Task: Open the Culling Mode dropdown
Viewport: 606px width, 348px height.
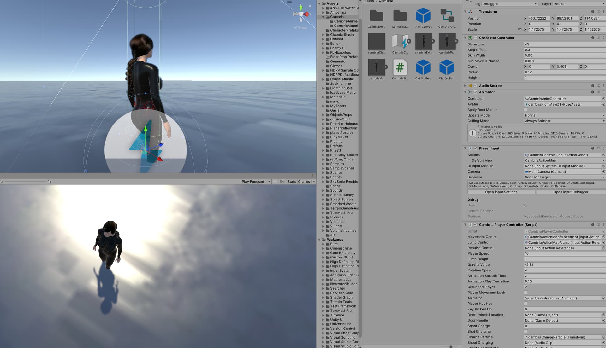Action: point(565,121)
